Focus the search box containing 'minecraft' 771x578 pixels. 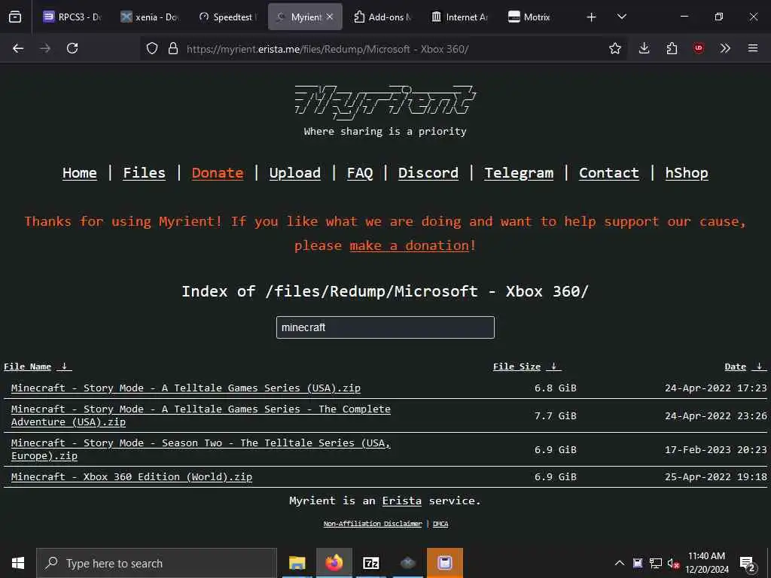(385, 327)
